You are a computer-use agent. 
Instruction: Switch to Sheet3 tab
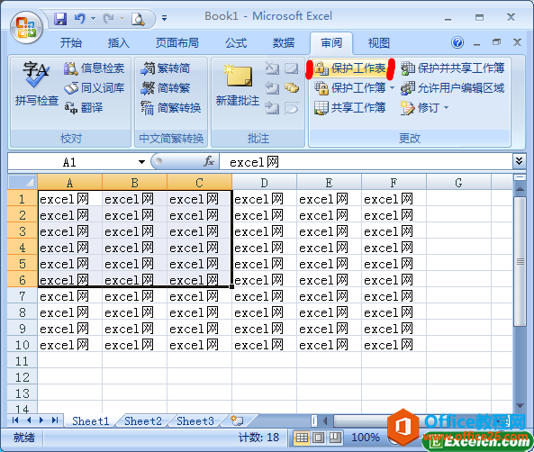point(195,421)
